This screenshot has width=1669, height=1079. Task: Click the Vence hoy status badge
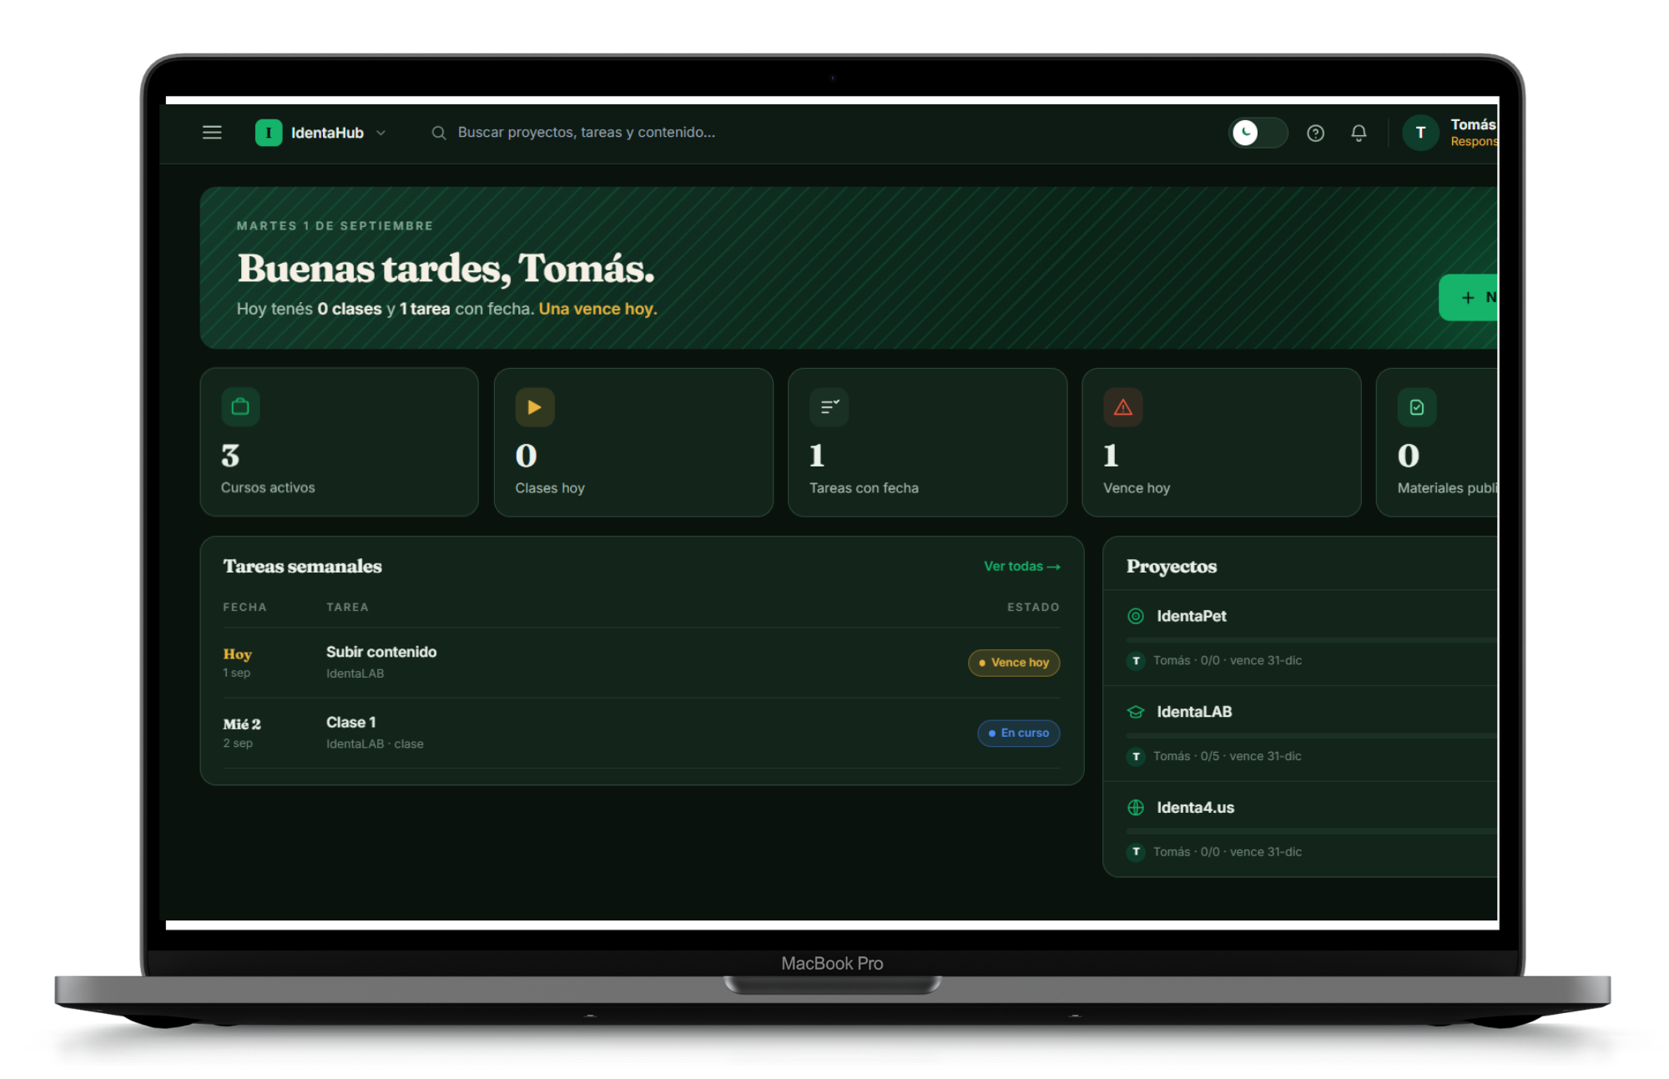click(x=1014, y=663)
